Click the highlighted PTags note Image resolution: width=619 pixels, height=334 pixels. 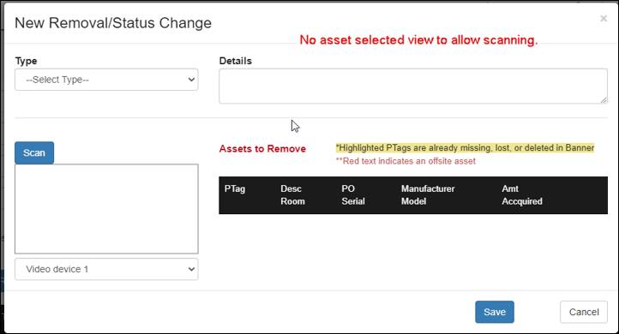click(x=465, y=148)
